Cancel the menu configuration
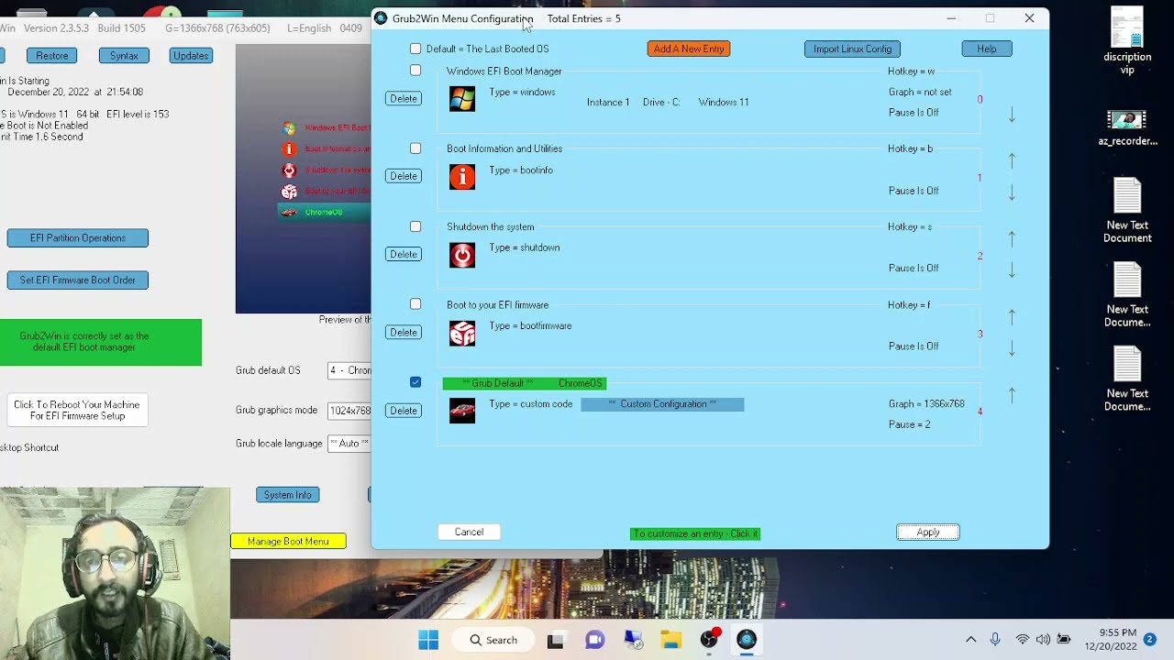 tap(469, 532)
